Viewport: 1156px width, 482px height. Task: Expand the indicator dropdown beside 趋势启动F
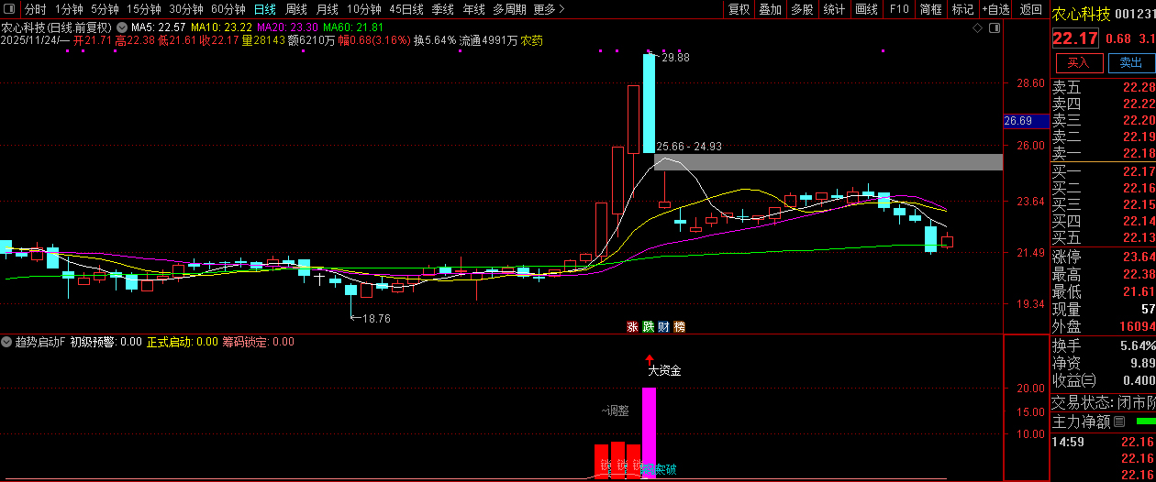pos(7,342)
